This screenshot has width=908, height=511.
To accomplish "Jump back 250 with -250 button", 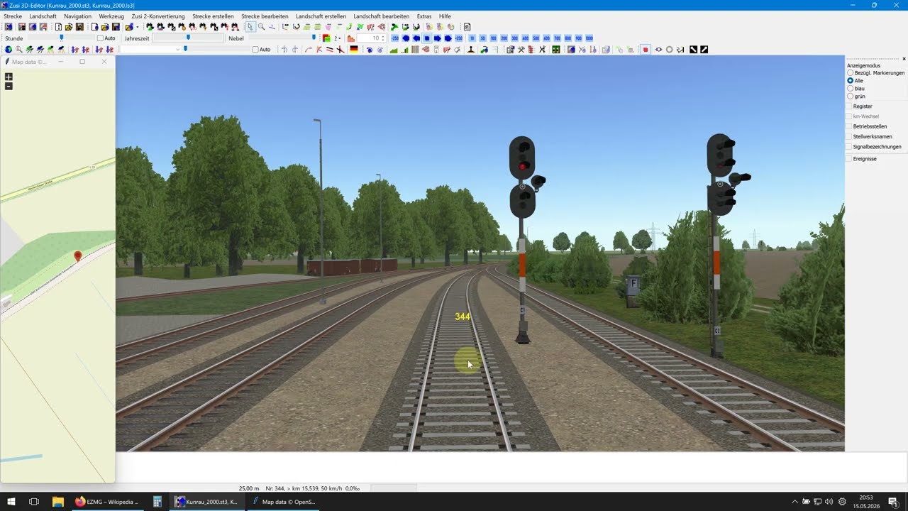I will click(x=395, y=38).
